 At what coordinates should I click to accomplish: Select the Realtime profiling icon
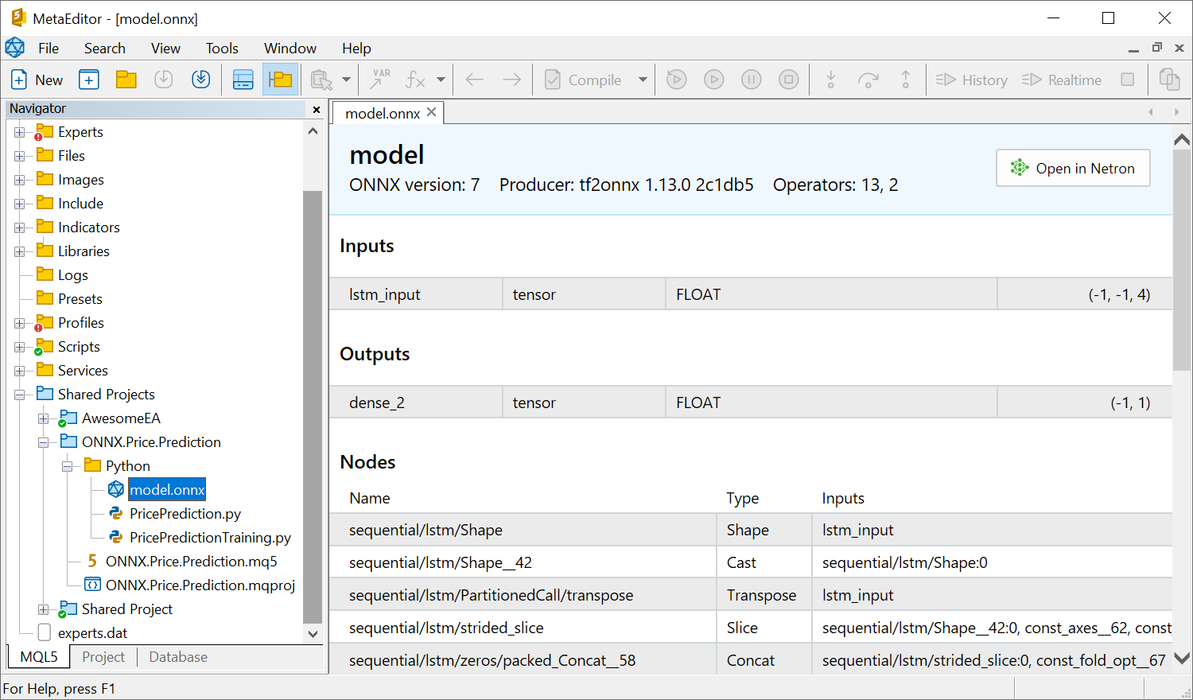pos(1062,79)
